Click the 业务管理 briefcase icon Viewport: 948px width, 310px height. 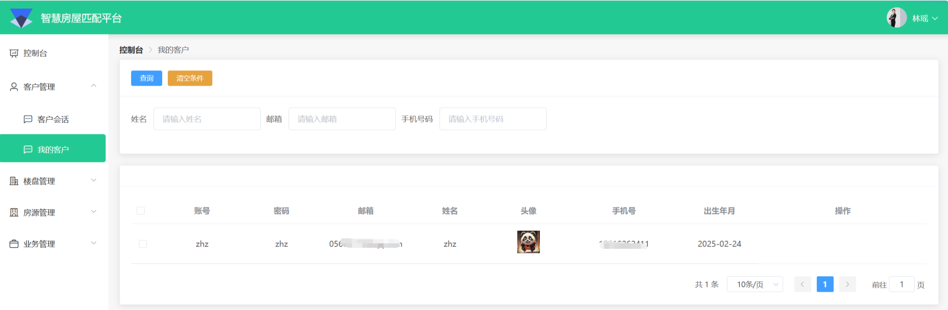pos(14,244)
